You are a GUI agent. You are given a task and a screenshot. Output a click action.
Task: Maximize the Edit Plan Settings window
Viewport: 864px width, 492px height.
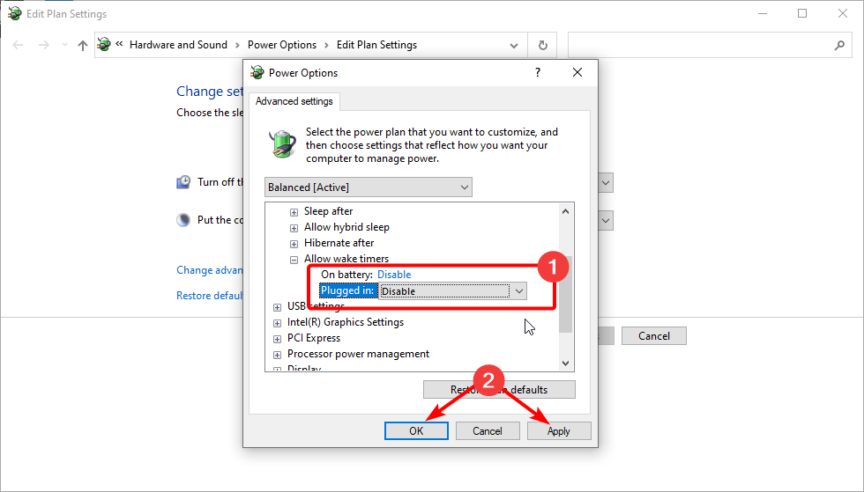802,13
